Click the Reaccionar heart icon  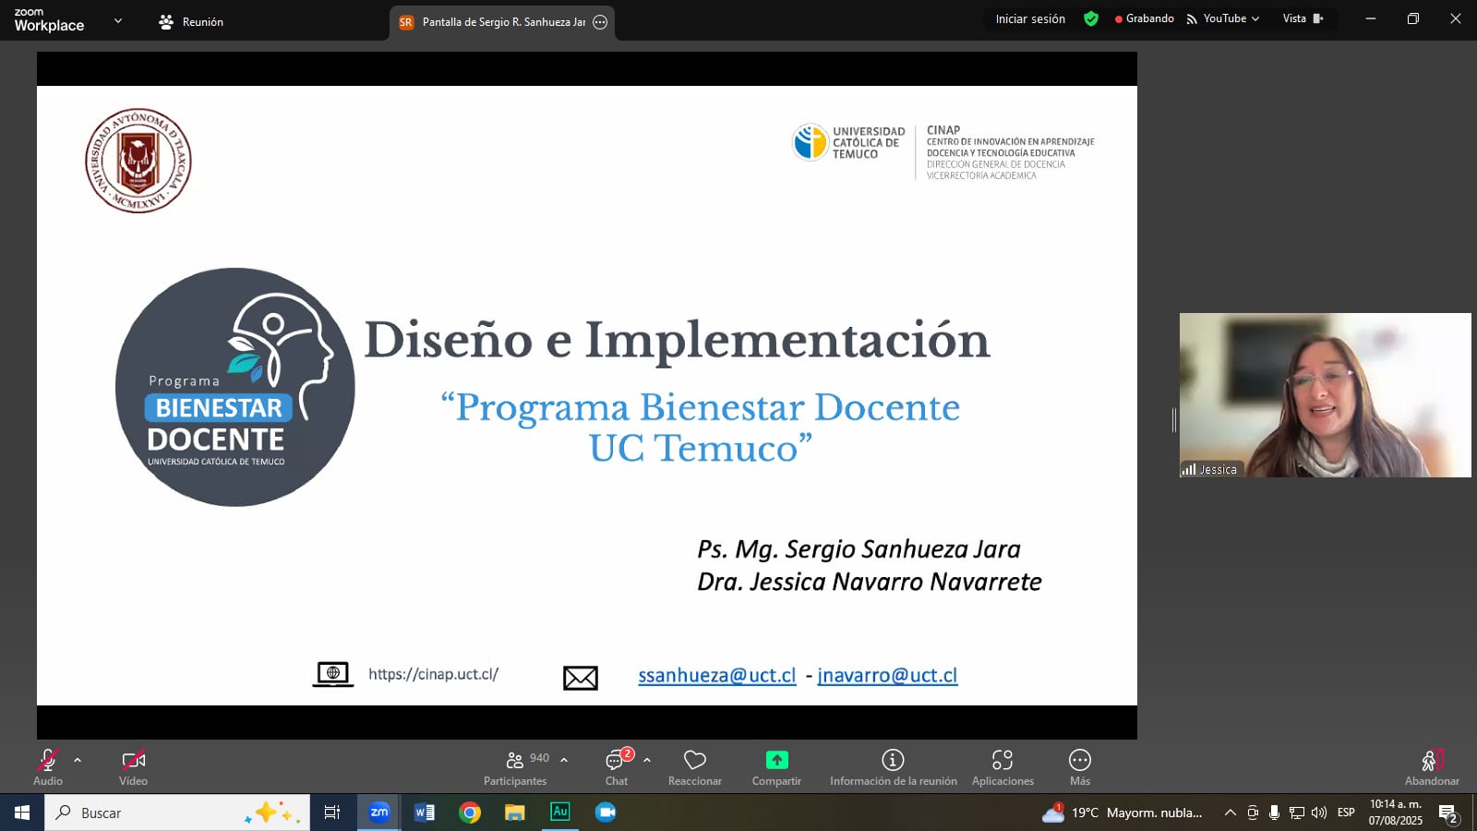694,766
